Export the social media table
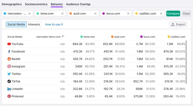Screen dimensions: 193x106 coord(178,24)
